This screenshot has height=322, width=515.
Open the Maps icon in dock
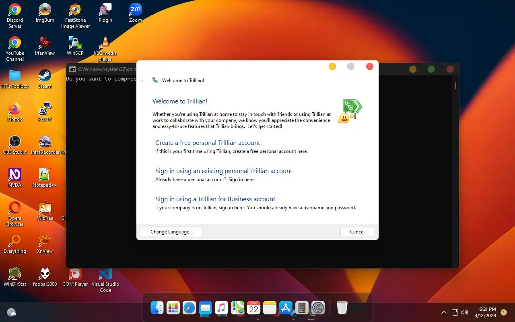[237, 308]
